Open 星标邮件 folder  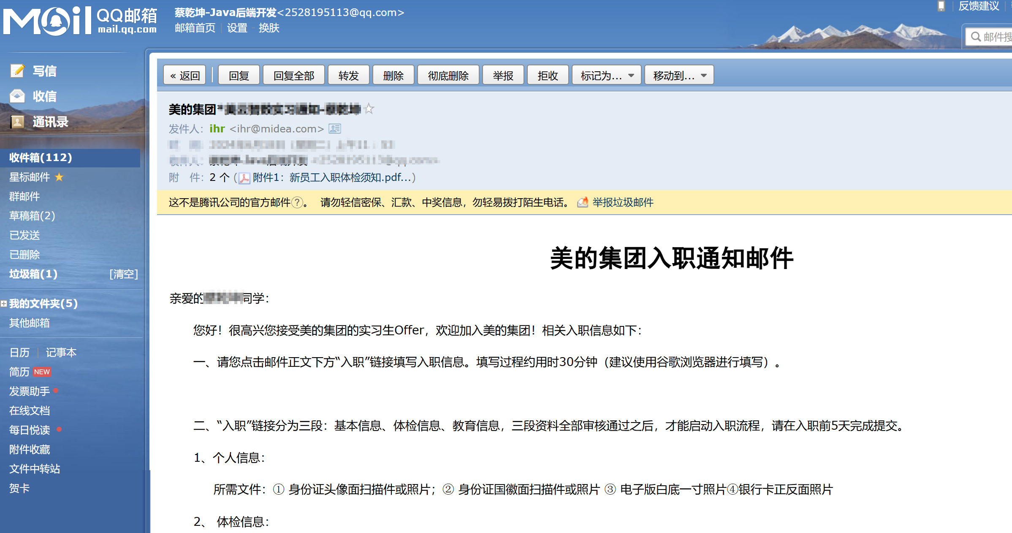[30, 177]
